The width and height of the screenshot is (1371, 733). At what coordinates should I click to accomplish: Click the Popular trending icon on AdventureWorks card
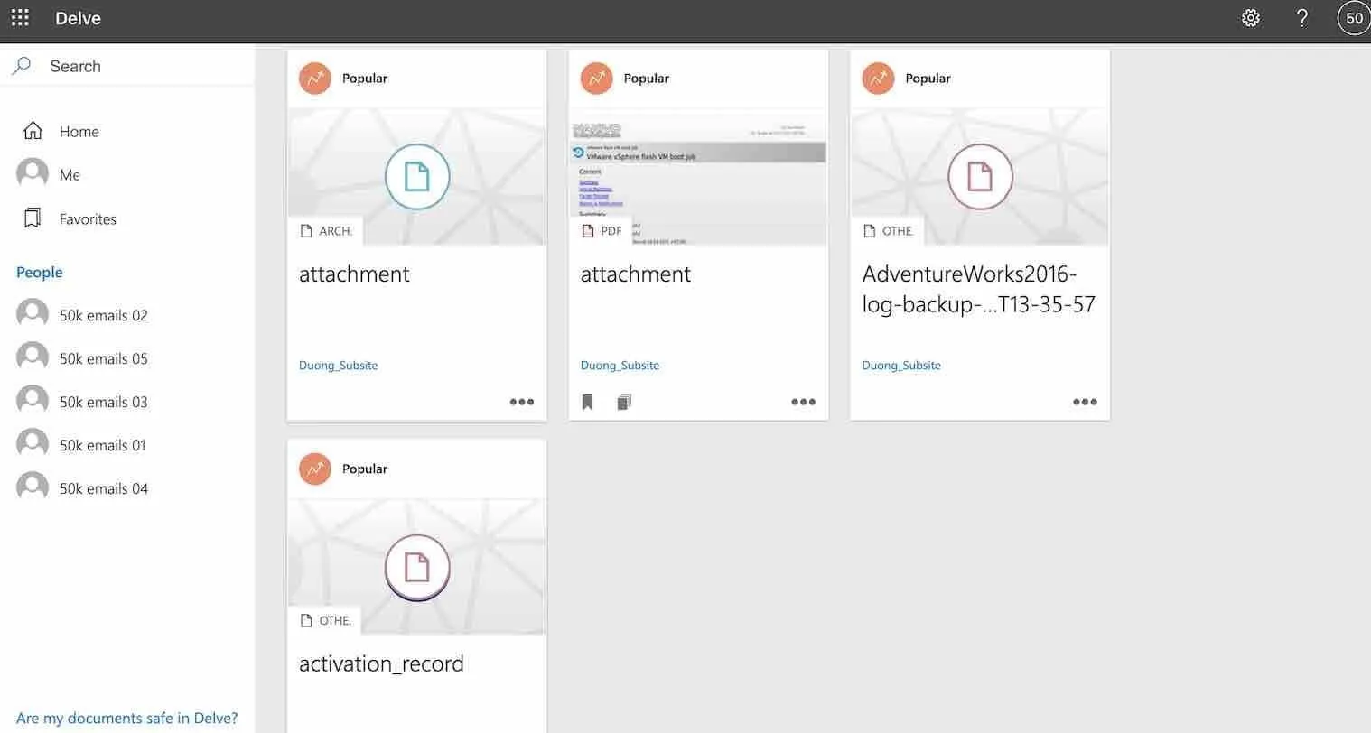pyautogui.click(x=878, y=79)
